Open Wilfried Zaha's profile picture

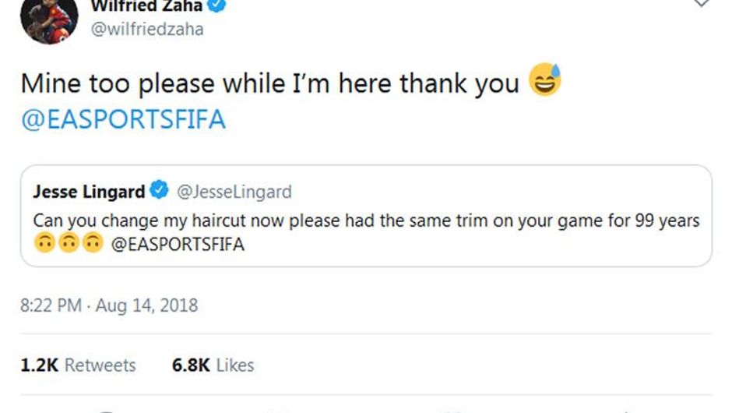click(49, 19)
